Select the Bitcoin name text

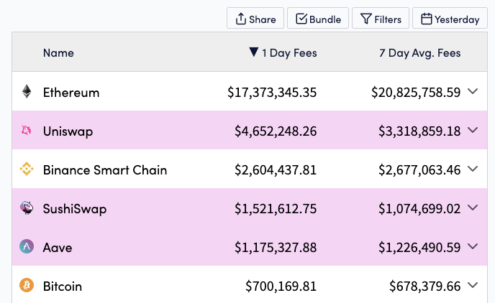[x=62, y=286]
